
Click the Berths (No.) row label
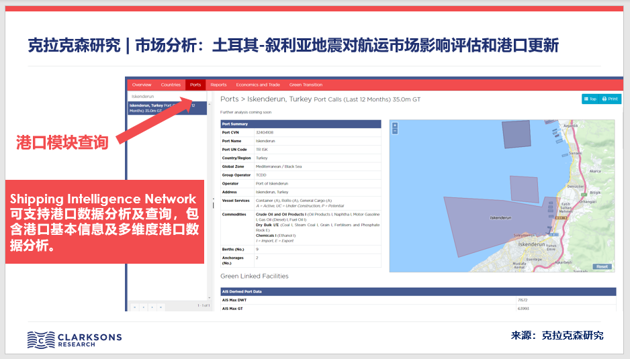tap(233, 250)
